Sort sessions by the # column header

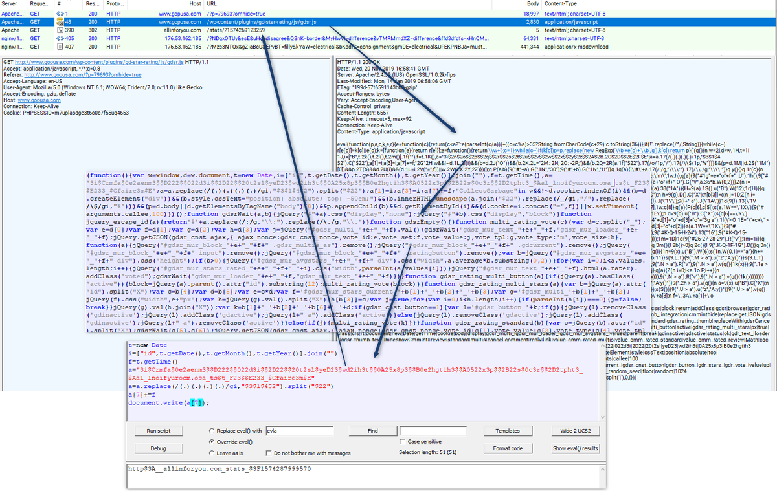click(69, 3)
